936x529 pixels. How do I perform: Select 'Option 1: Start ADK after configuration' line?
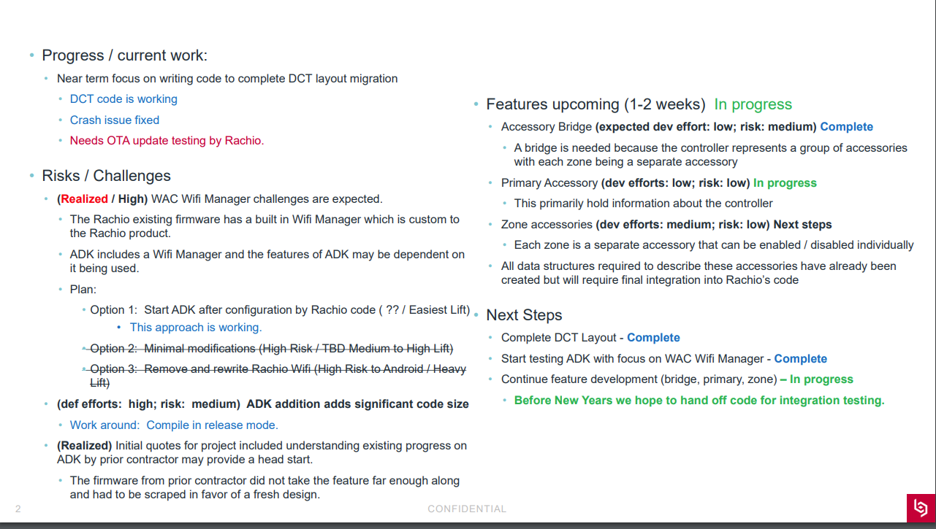(280, 310)
